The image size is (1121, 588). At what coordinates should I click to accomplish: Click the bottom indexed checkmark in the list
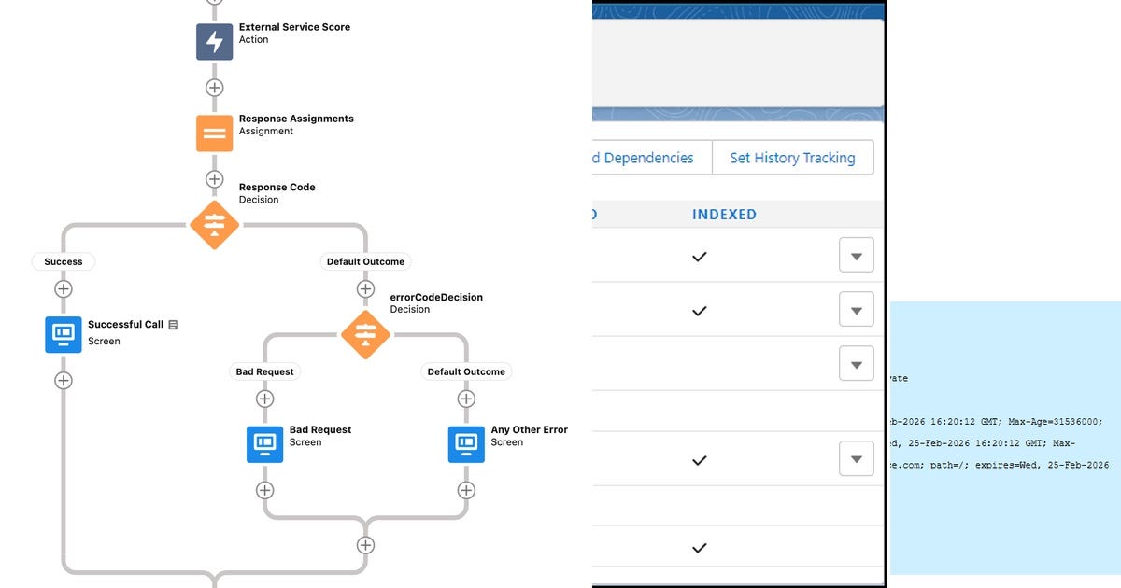pyautogui.click(x=699, y=548)
